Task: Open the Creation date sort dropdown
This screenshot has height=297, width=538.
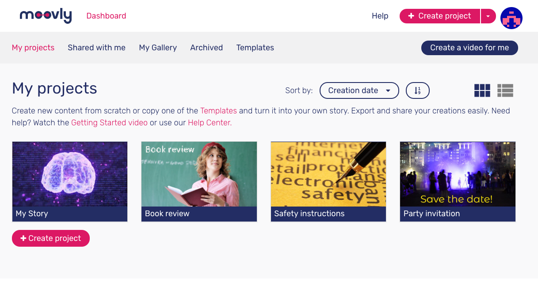Action: 359,90
